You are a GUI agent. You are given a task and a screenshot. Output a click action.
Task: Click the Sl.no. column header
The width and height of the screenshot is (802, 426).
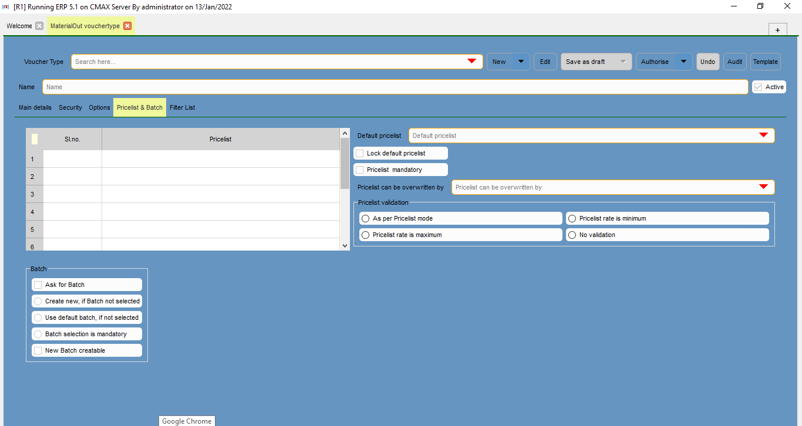pyautogui.click(x=72, y=139)
